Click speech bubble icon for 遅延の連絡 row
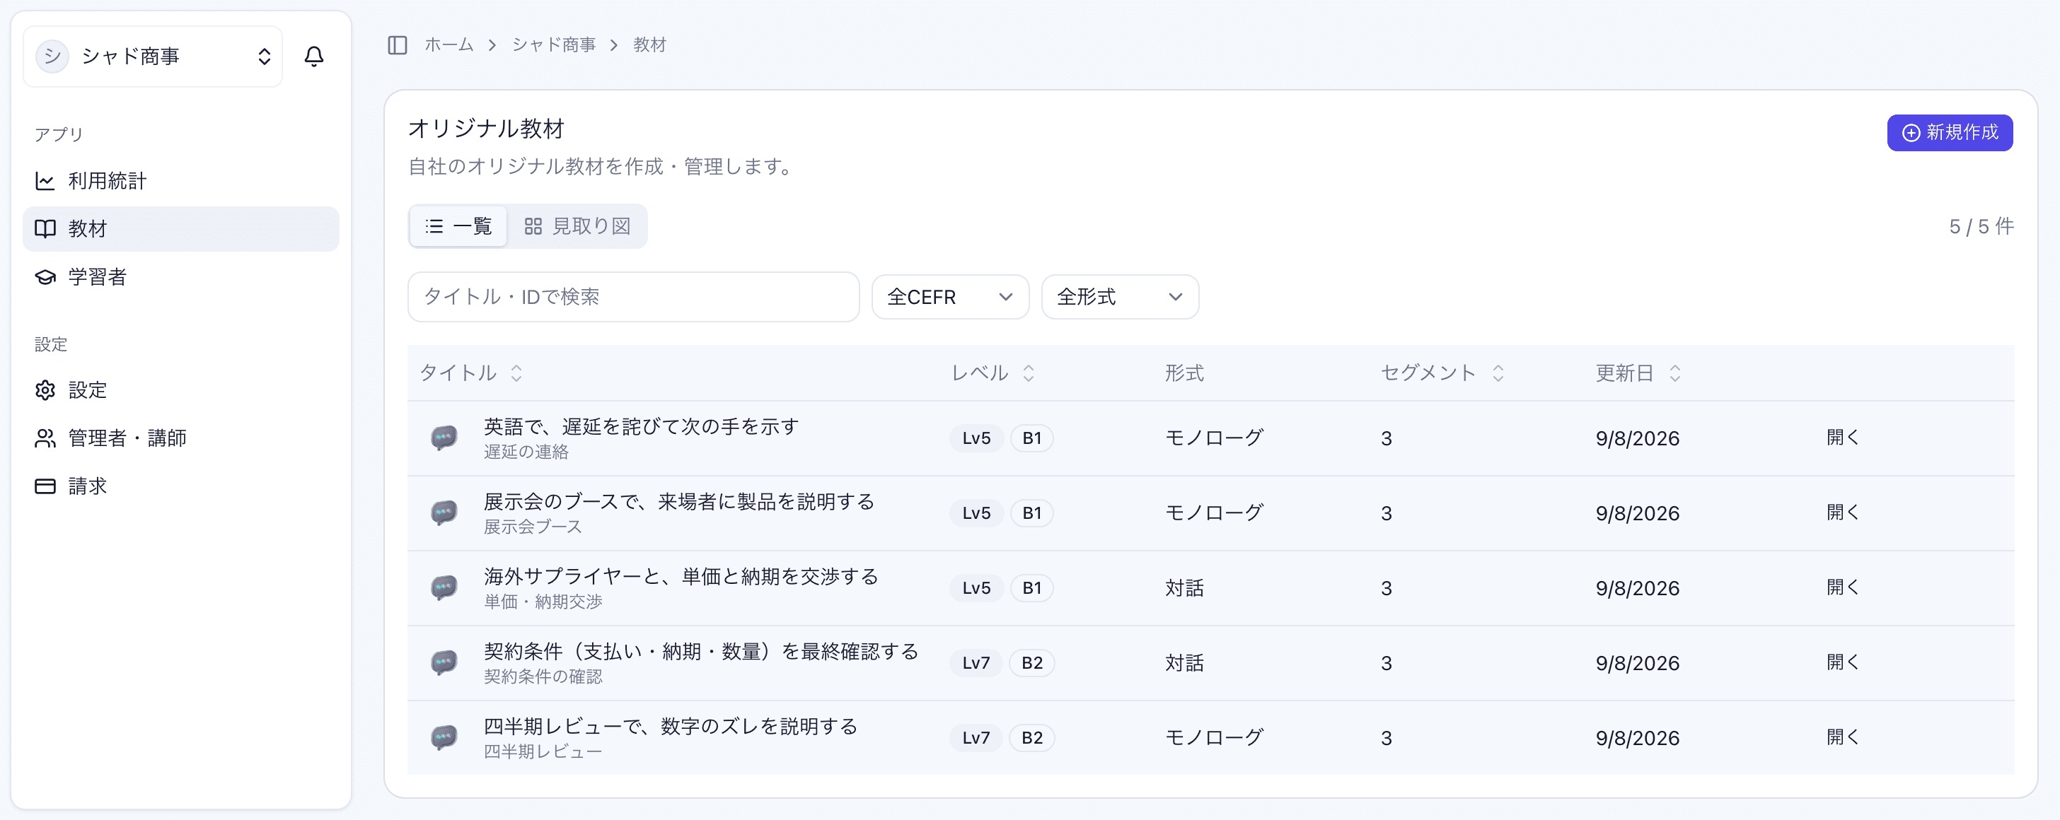The image size is (2060, 820). point(444,437)
